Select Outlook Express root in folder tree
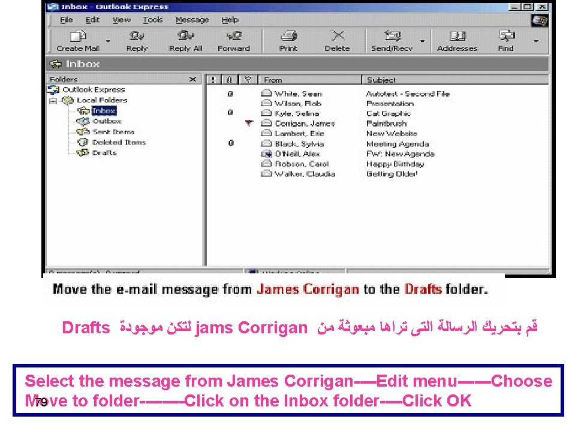Image resolution: width=575 pixels, height=431 pixels. (x=94, y=89)
